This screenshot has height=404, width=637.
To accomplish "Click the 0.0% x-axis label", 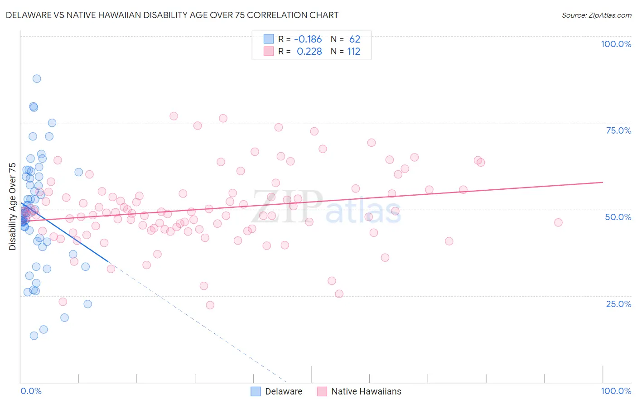I will [31, 391].
